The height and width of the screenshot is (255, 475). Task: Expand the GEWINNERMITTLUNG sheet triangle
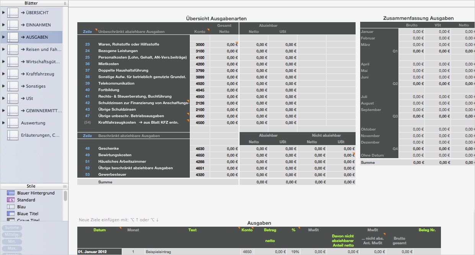[x=3, y=111]
